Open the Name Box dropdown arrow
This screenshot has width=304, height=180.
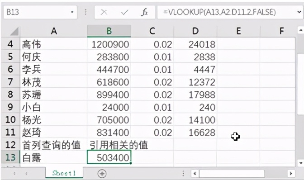coord(72,12)
